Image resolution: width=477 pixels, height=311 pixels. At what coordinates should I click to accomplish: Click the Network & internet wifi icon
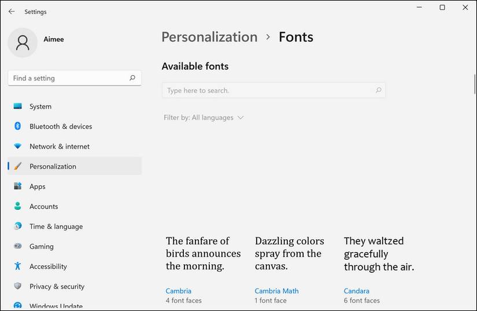pyautogui.click(x=18, y=147)
